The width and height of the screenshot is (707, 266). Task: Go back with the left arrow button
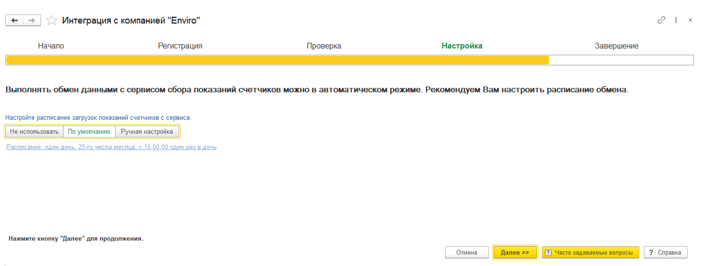(14, 20)
